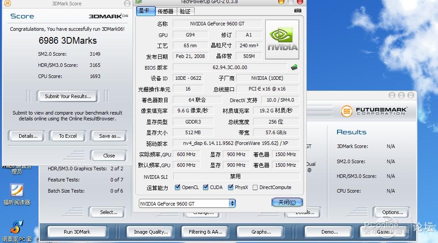Click the driver version field
The width and height of the screenshot is (438, 243).
[x=236, y=143]
